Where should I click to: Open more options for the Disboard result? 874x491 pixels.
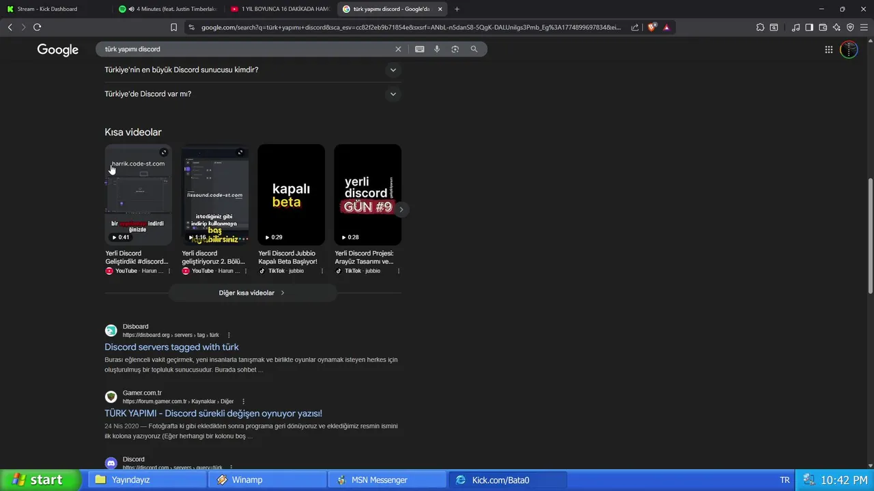click(x=229, y=335)
